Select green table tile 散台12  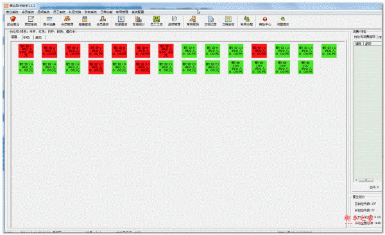[x=282, y=51]
